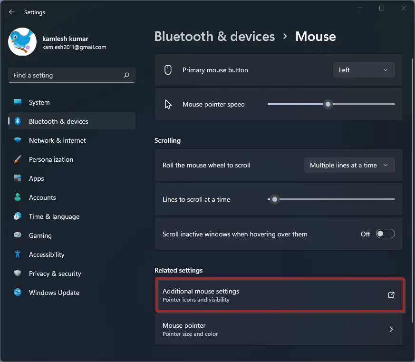Viewport: 415px width, 362px height.
Task: Open Additional mouse settings
Action: coord(279,294)
